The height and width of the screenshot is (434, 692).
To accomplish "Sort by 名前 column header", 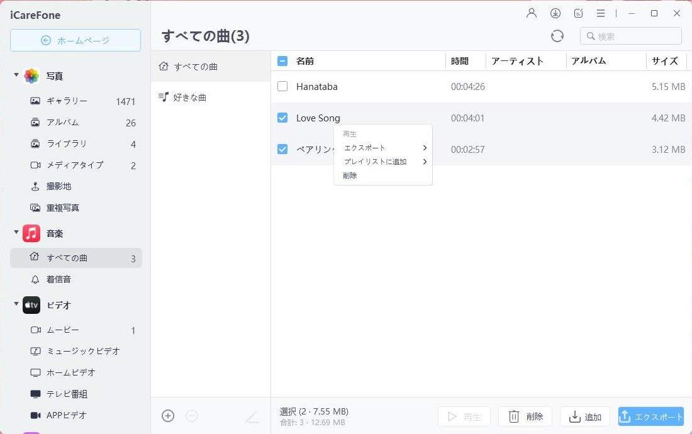I will tap(305, 61).
